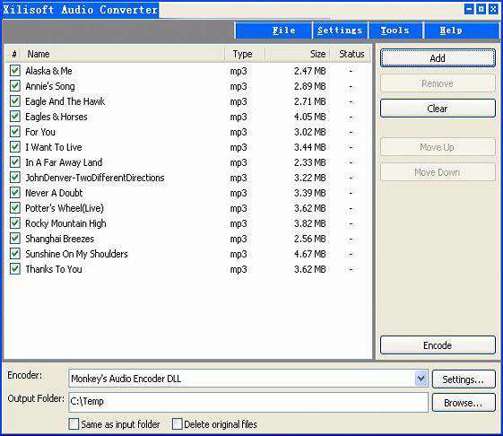The width and height of the screenshot is (503, 436).
Task: Start conversion with Encode button
Action: (x=438, y=345)
